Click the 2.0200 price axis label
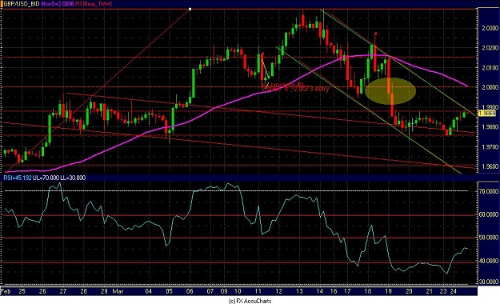This screenshot has width=500, height=304. coord(490,48)
